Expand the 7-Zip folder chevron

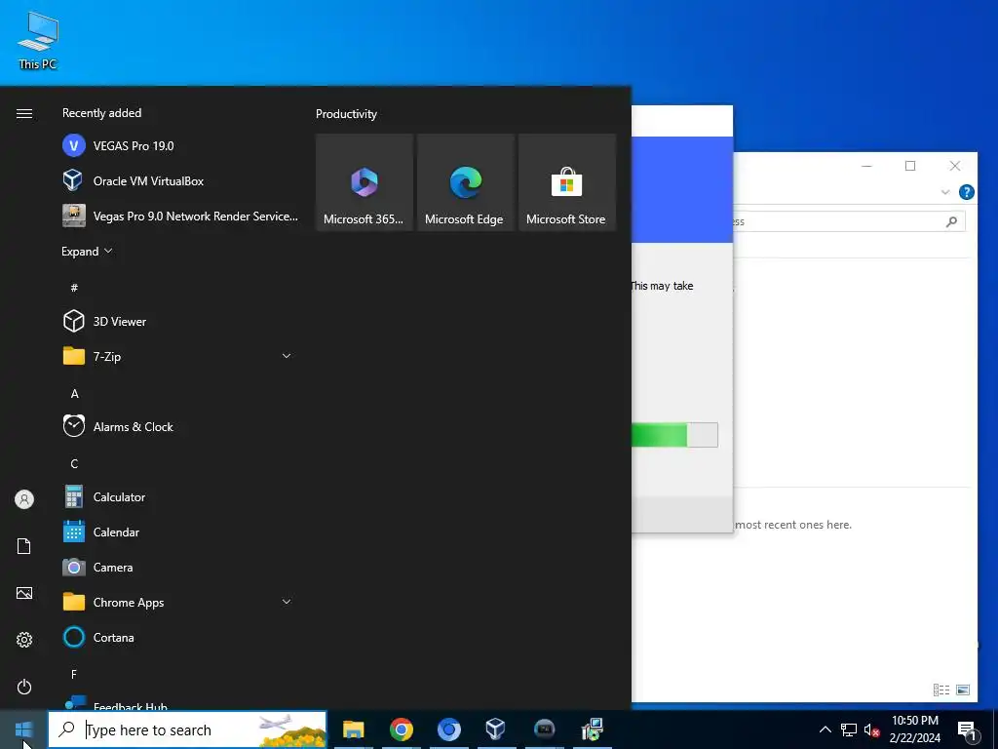[x=287, y=356]
